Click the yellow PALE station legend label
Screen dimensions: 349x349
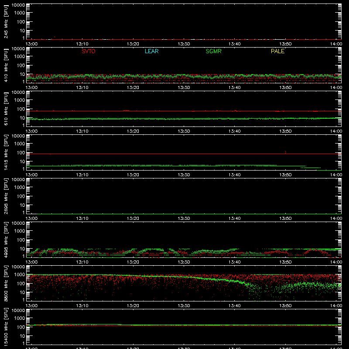[277, 51]
